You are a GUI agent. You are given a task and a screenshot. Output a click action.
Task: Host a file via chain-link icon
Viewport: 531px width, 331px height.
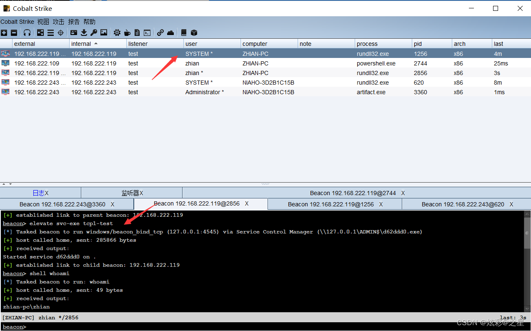[x=160, y=33]
